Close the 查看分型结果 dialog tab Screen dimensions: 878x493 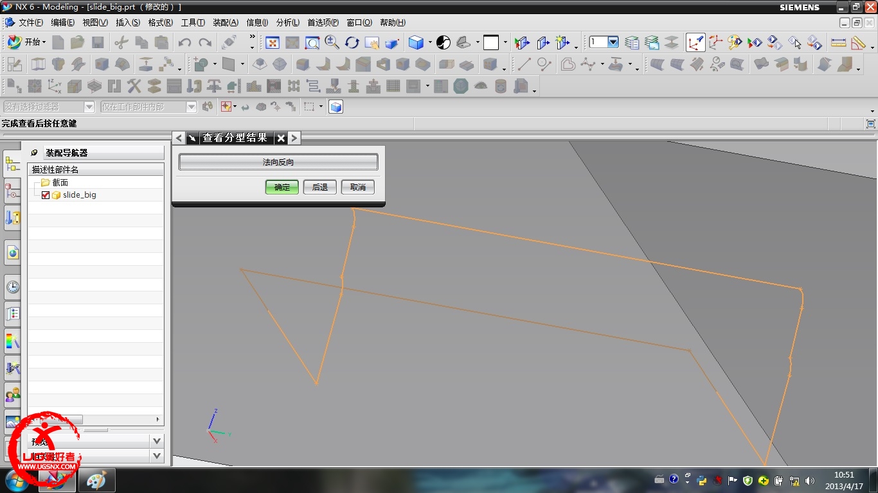pos(281,138)
